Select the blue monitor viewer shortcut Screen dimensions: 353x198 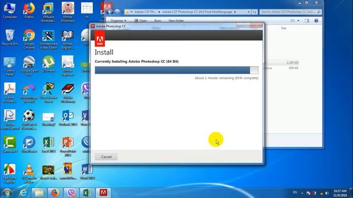click(x=29, y=145)
